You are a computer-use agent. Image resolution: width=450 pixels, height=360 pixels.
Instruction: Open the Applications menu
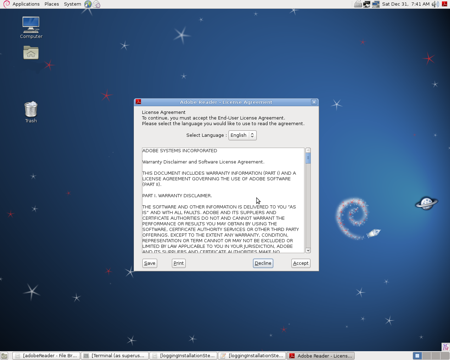click(x=26, y=4)
